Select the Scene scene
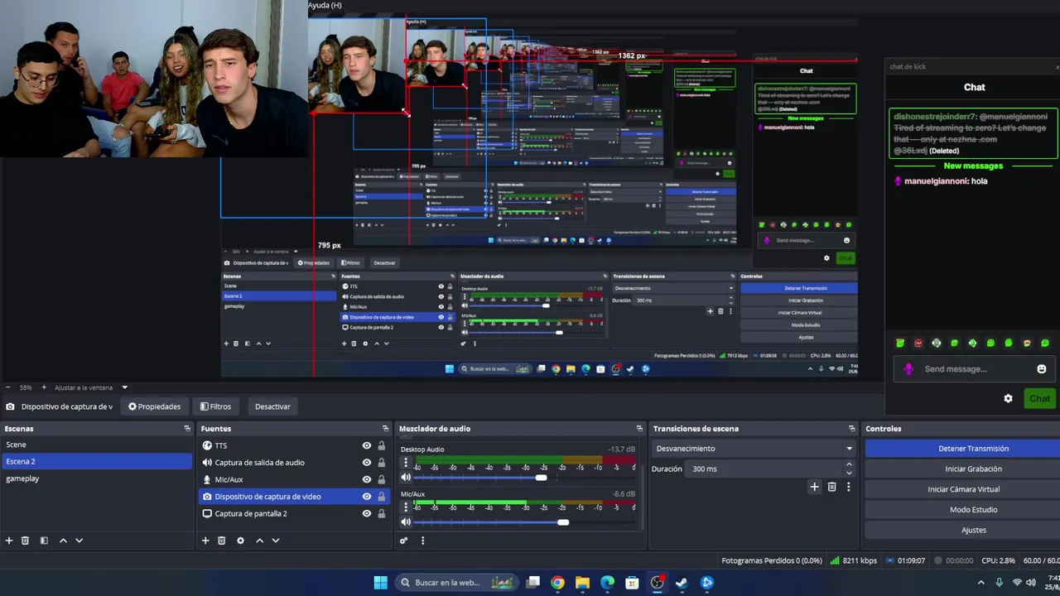This screenshot has width=1060, height=596. pos(96,445)
